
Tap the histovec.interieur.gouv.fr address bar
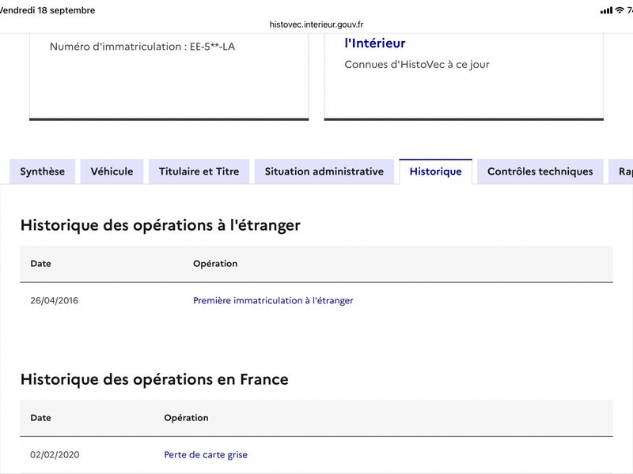(x=316, y=24)
